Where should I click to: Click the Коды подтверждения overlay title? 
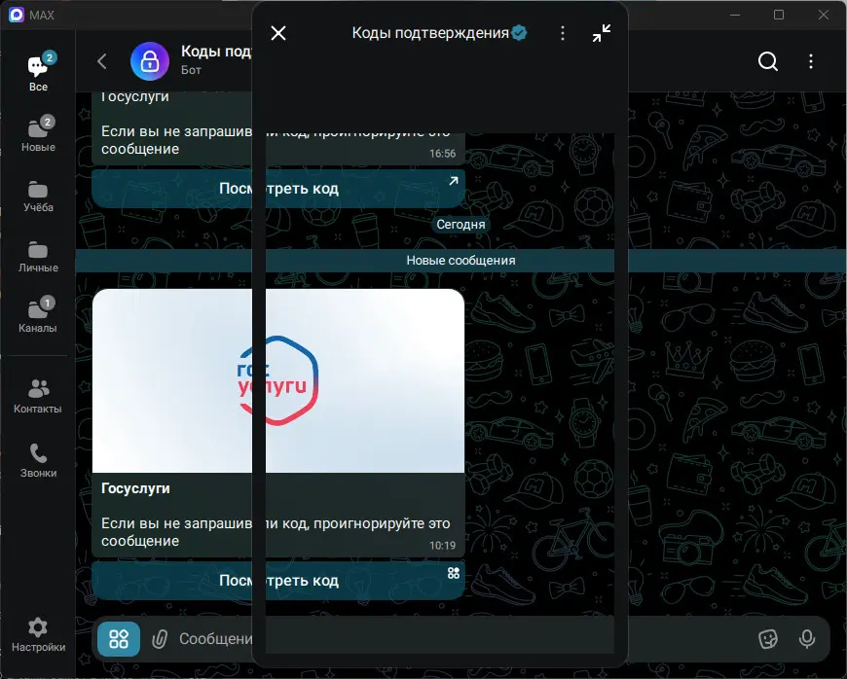coord(430,33)
